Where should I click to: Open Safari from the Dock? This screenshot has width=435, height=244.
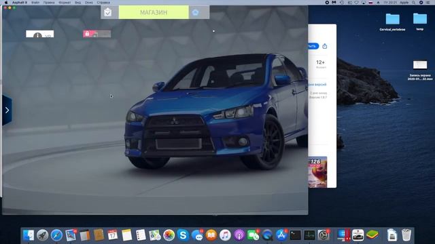click(56, 235)
